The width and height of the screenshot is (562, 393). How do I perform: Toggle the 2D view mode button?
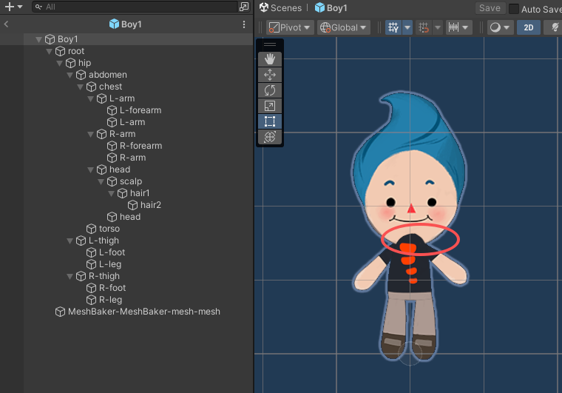(x=528, y=27)
